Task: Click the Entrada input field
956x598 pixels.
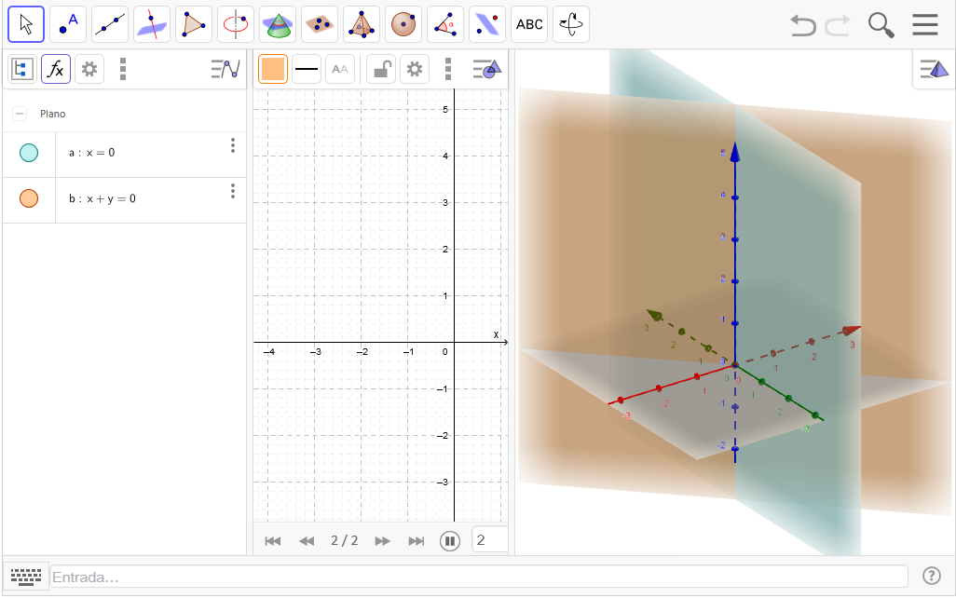Action: (x=479, y=577)
